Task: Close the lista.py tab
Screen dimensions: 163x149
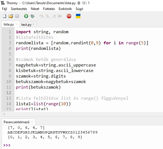Action: click(16, 24)
